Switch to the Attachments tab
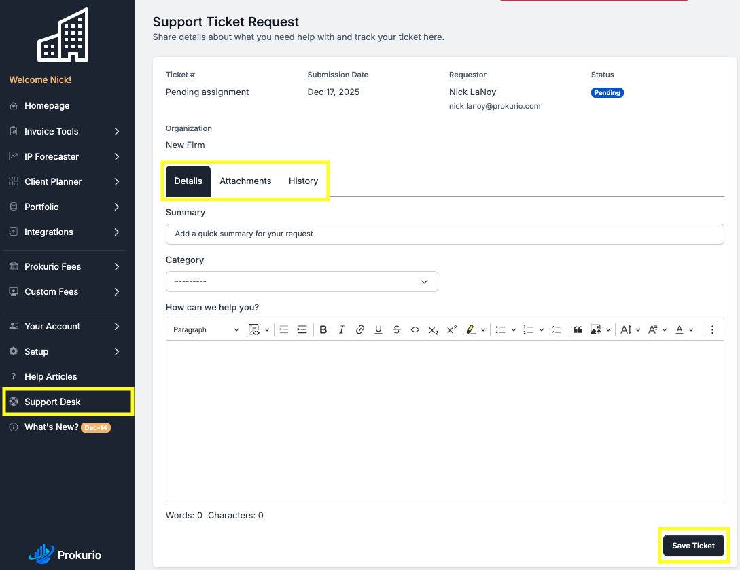The height and width of the screenshot is (570, 740). [245, 181]
